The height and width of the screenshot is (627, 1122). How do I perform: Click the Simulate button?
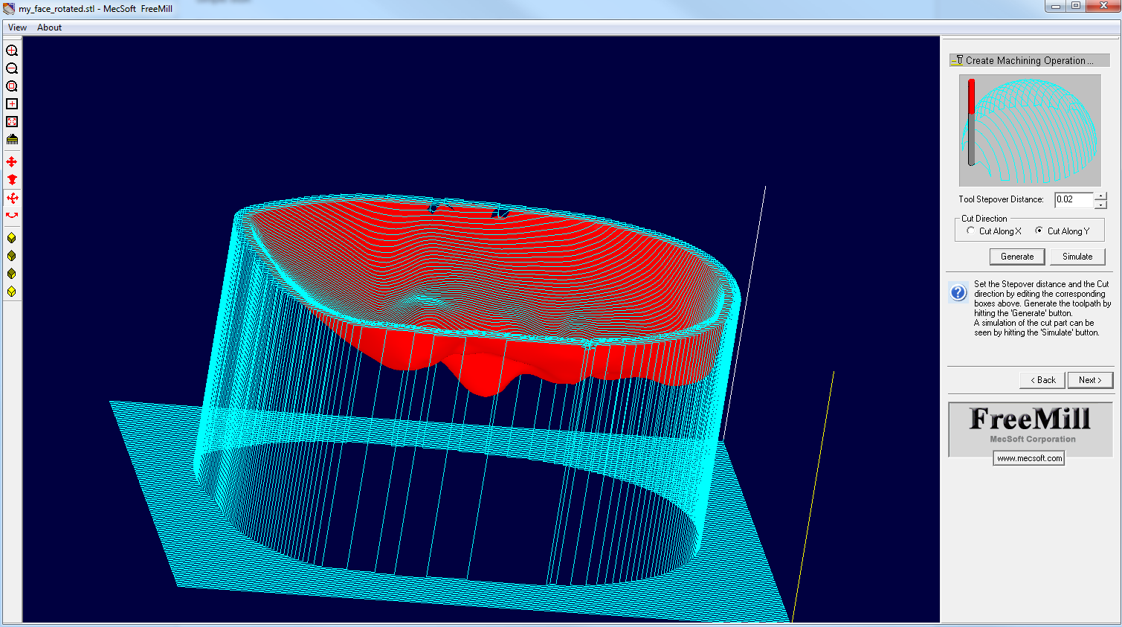(1077, 257)
